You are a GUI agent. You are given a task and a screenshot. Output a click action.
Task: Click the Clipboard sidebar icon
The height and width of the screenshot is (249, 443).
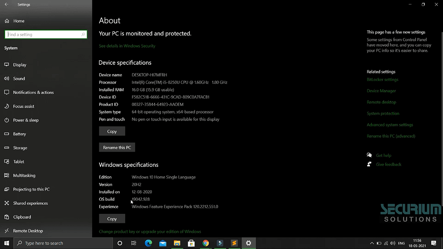(x=6, y=217)
